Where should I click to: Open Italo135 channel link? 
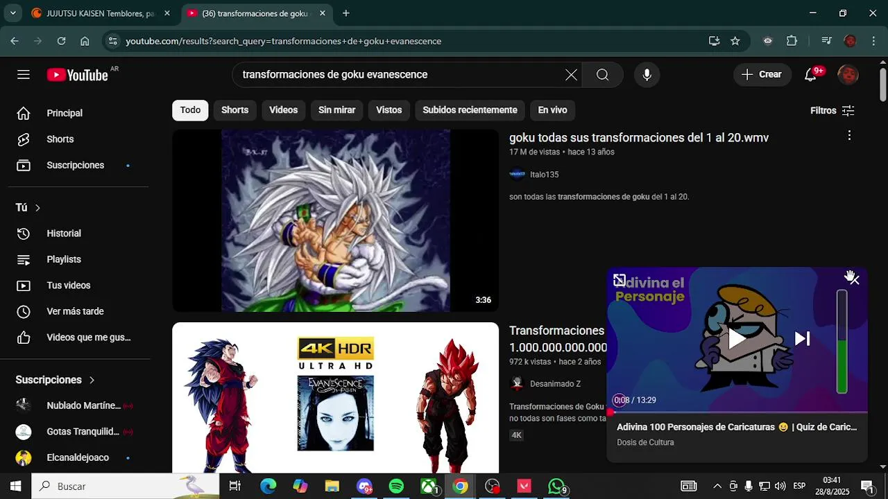pyautogui.click(x=544, y=175)
